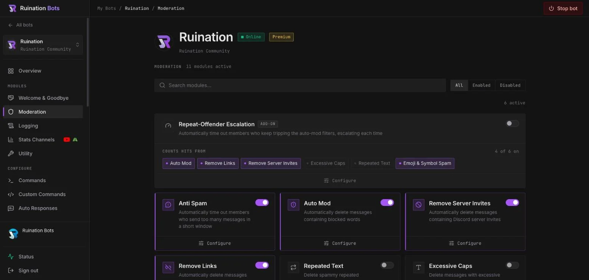This screenshot has width=589, height=280.
Task: Open Moderation in the sidebar menu
Action: 43,112
